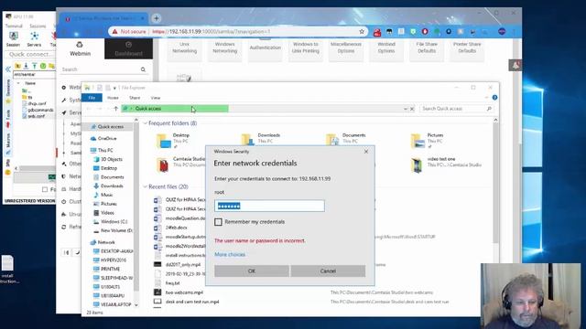586x329 pixels.
Task: Click Webmin notification bell icon
Action: (x=515, y=66)
